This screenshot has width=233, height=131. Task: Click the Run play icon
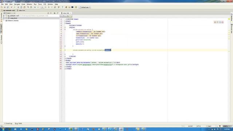(x=46, y=7)
